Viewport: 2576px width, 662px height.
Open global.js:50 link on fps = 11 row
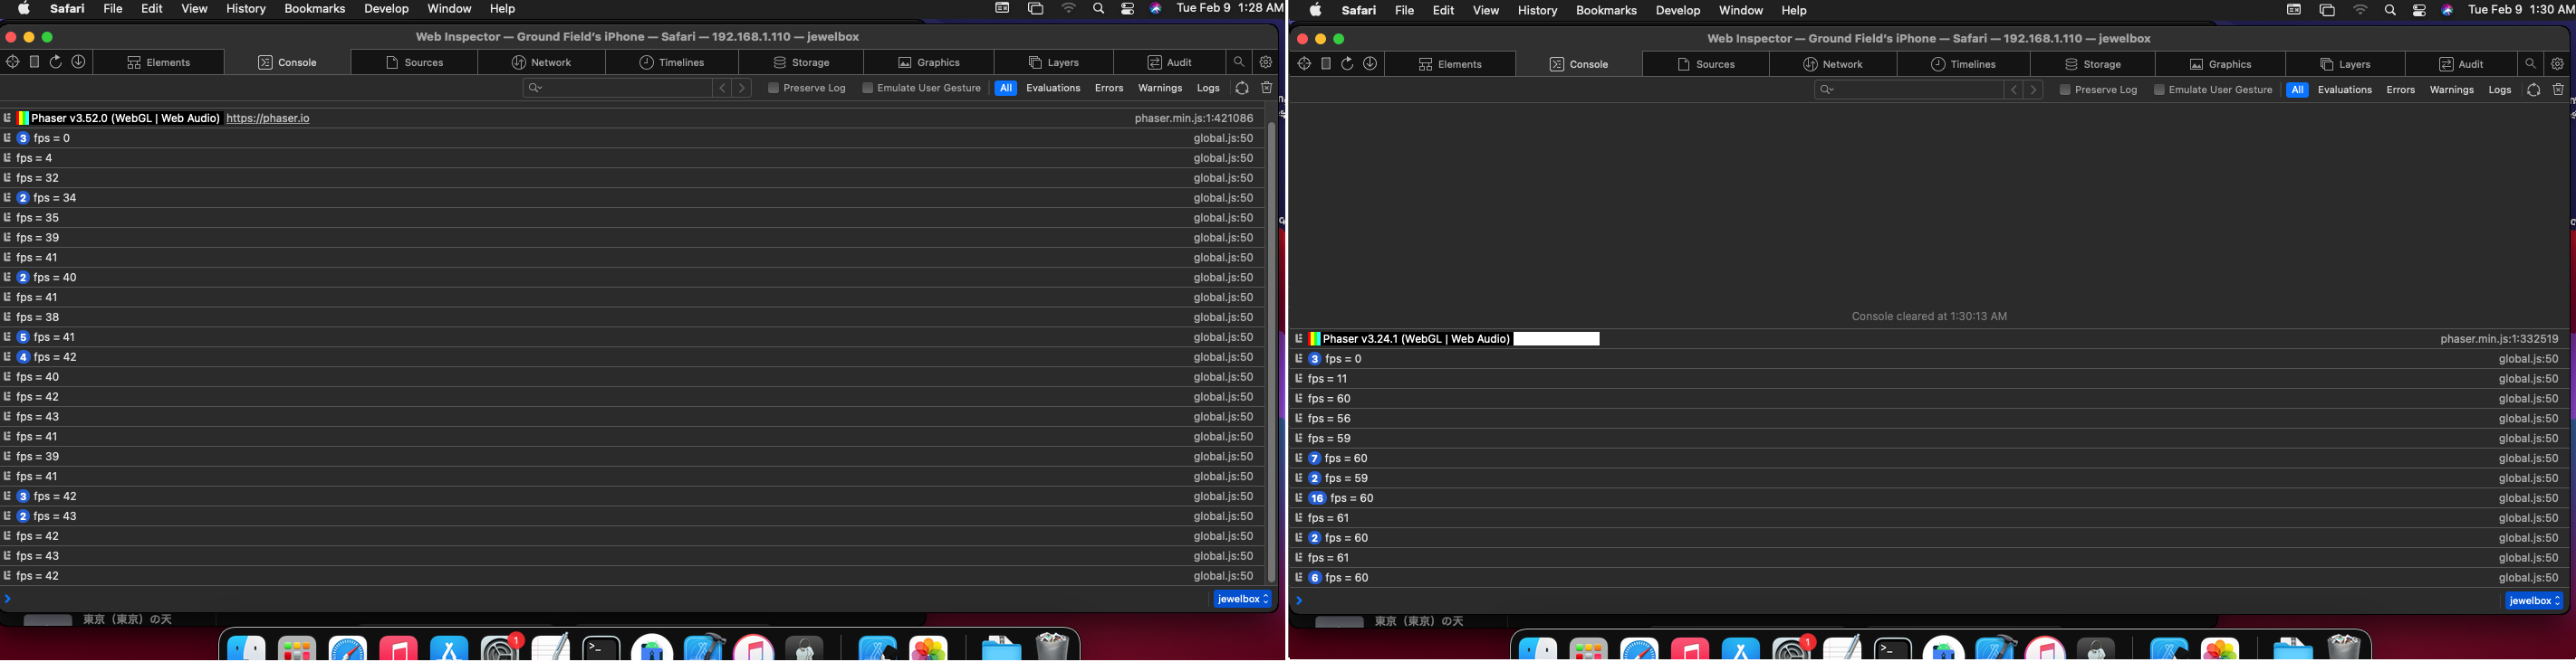click(x=2529, y=380)
